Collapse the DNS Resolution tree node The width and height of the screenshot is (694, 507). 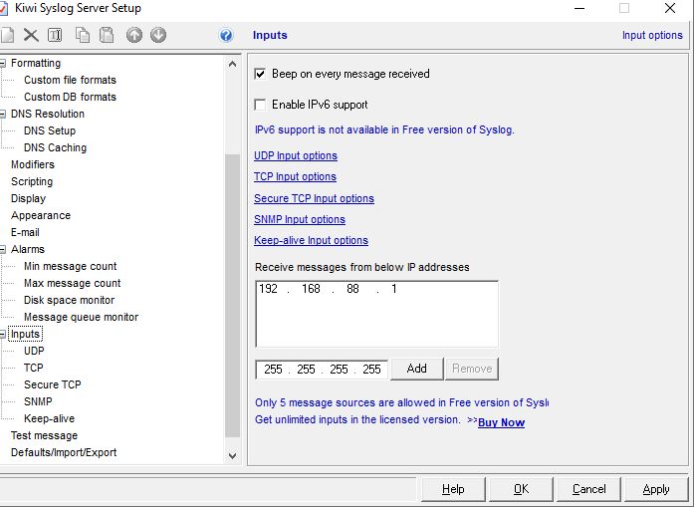click(3, 115)
